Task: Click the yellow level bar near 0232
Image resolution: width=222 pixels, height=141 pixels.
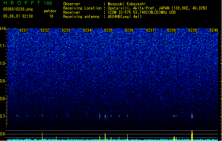Action: [42, 137]
